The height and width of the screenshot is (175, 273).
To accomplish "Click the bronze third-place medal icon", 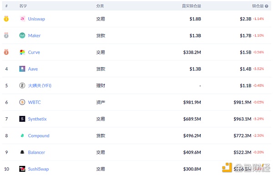I will point(6,52).
